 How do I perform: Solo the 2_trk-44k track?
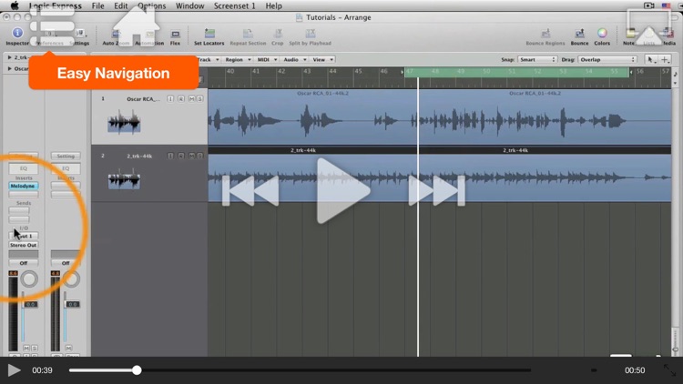(x=200, y=156)
